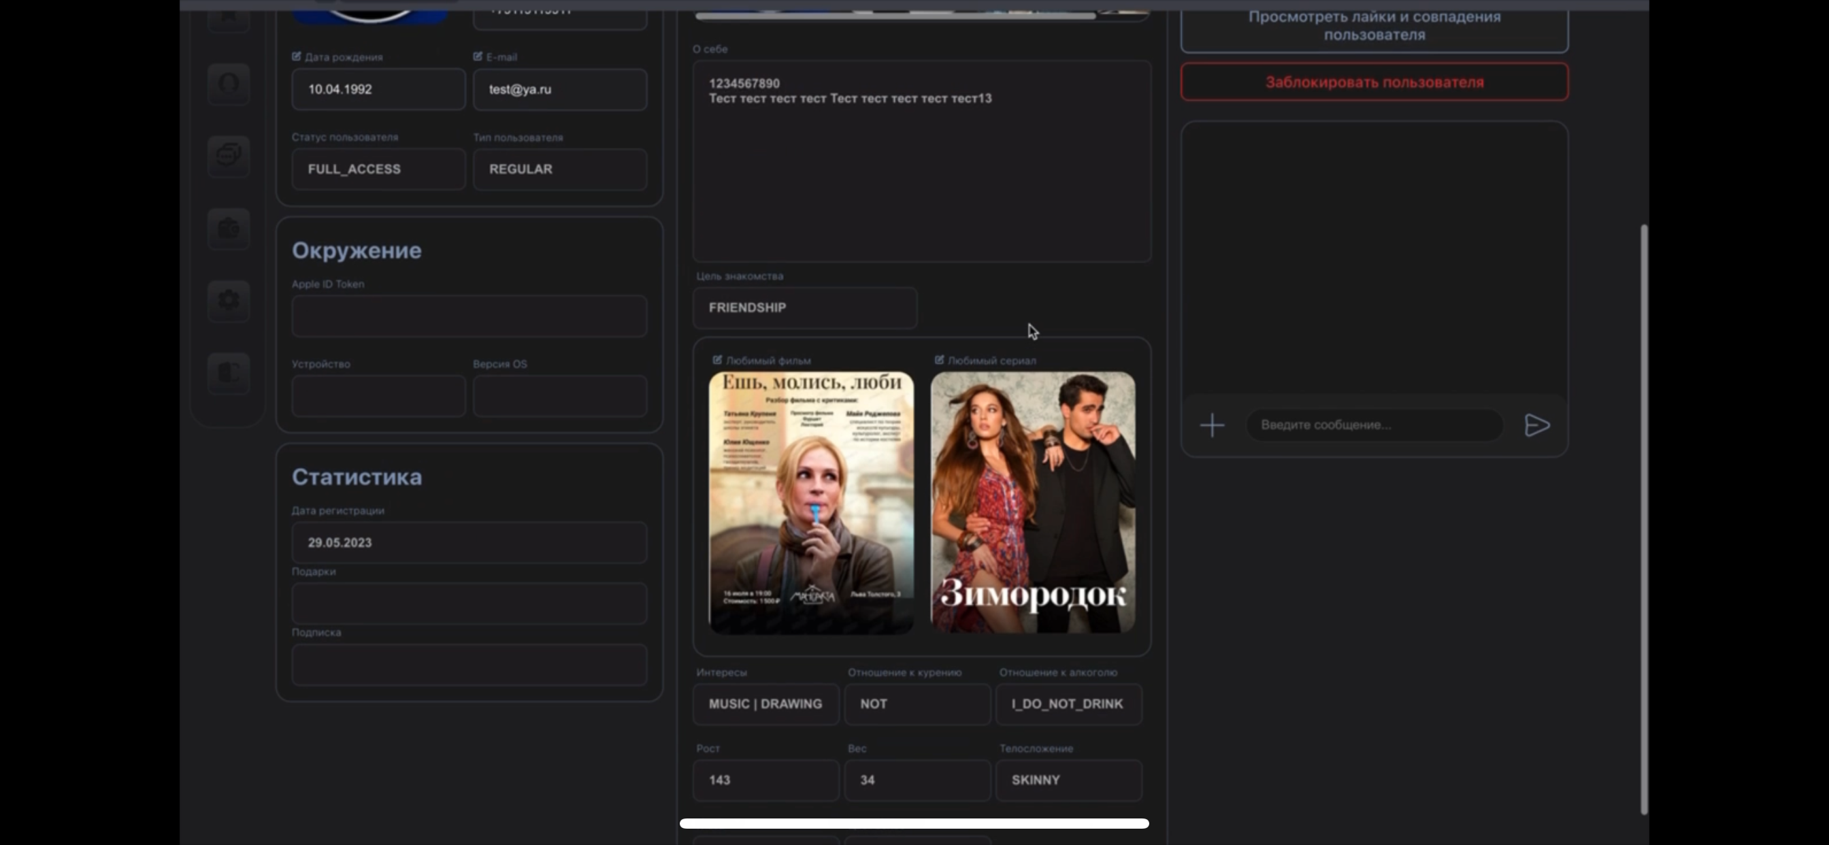Click Заблокировать пользователя button
The height and width of the screenshot is (845, 1829).
(1374, 82)
